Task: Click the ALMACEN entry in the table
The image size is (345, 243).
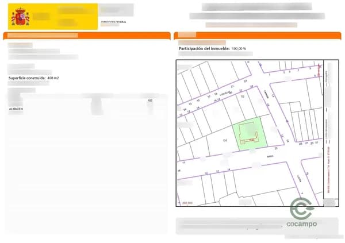Action: coord(16,108)
